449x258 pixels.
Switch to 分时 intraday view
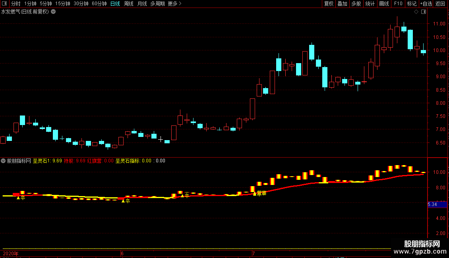click(x=16, y=4)
